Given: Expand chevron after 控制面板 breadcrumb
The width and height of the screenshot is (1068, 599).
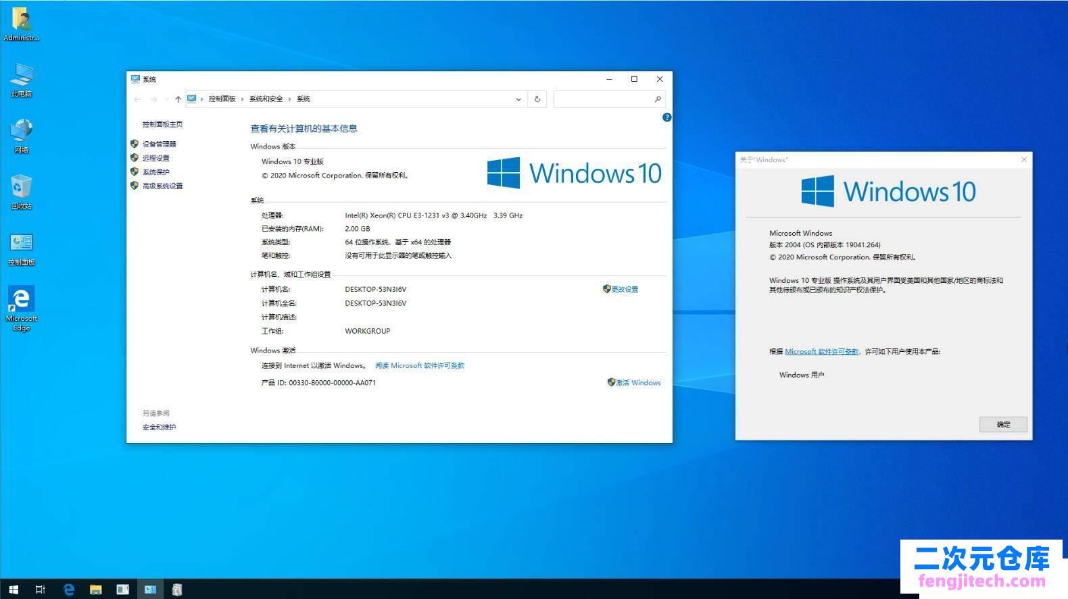Looking at the screenshot, I should tap(243, 99).
